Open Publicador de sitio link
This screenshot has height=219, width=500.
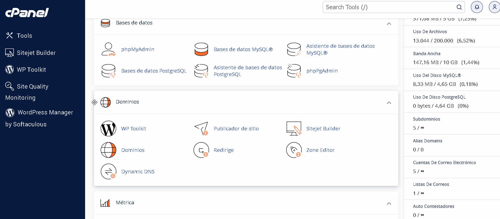236,129
